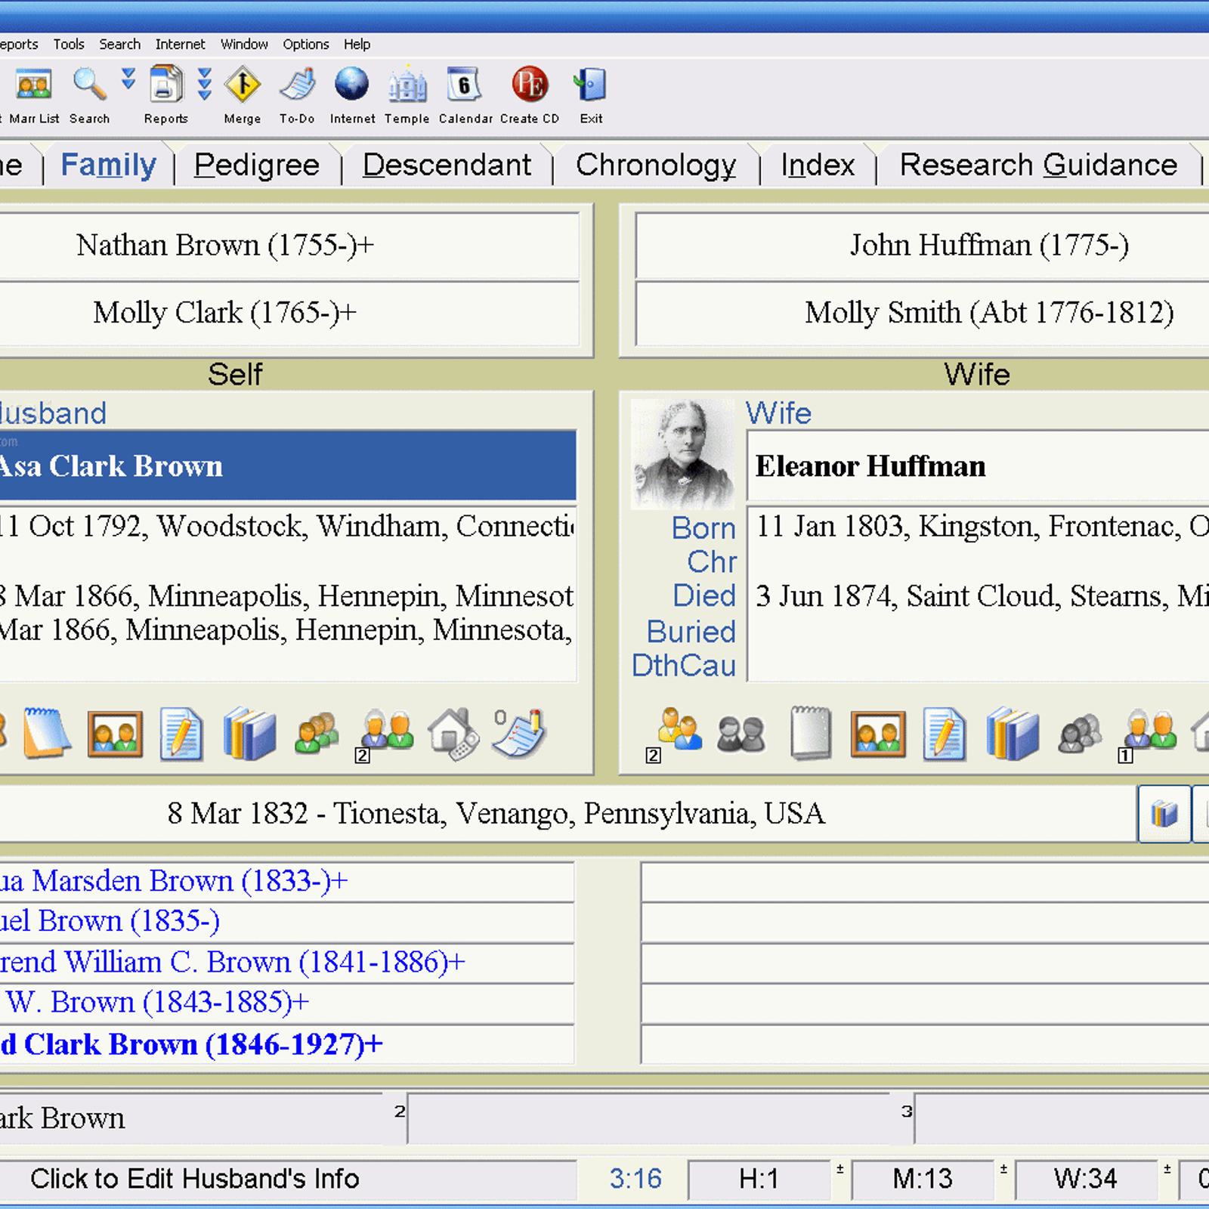Viewport: 1209px width, 1209px height.
Task: Open wife's pictures icon
Action: click(x=878, y=734)
